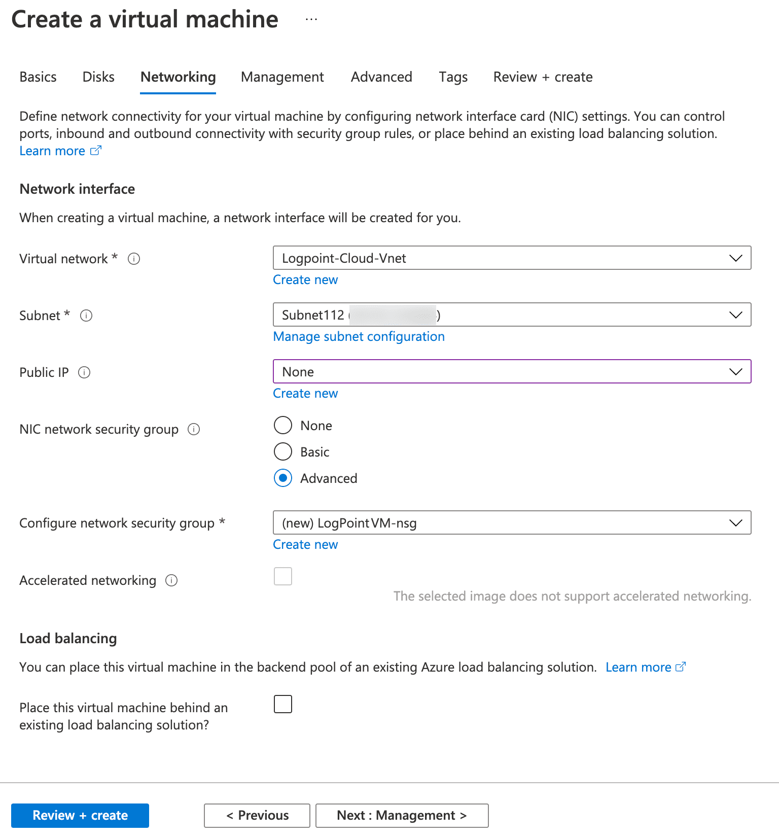779x839 pixels.
Task: Open the Review + create tab
Action: (543, 77)
